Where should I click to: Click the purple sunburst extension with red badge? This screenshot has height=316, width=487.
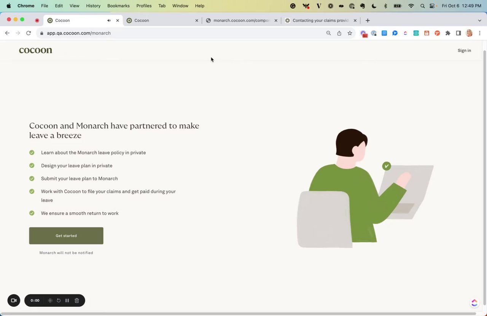coord(364,34)
